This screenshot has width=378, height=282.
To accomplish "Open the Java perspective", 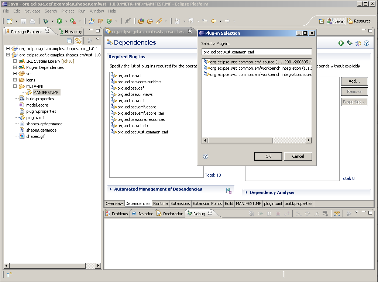I will coord(336,21).
